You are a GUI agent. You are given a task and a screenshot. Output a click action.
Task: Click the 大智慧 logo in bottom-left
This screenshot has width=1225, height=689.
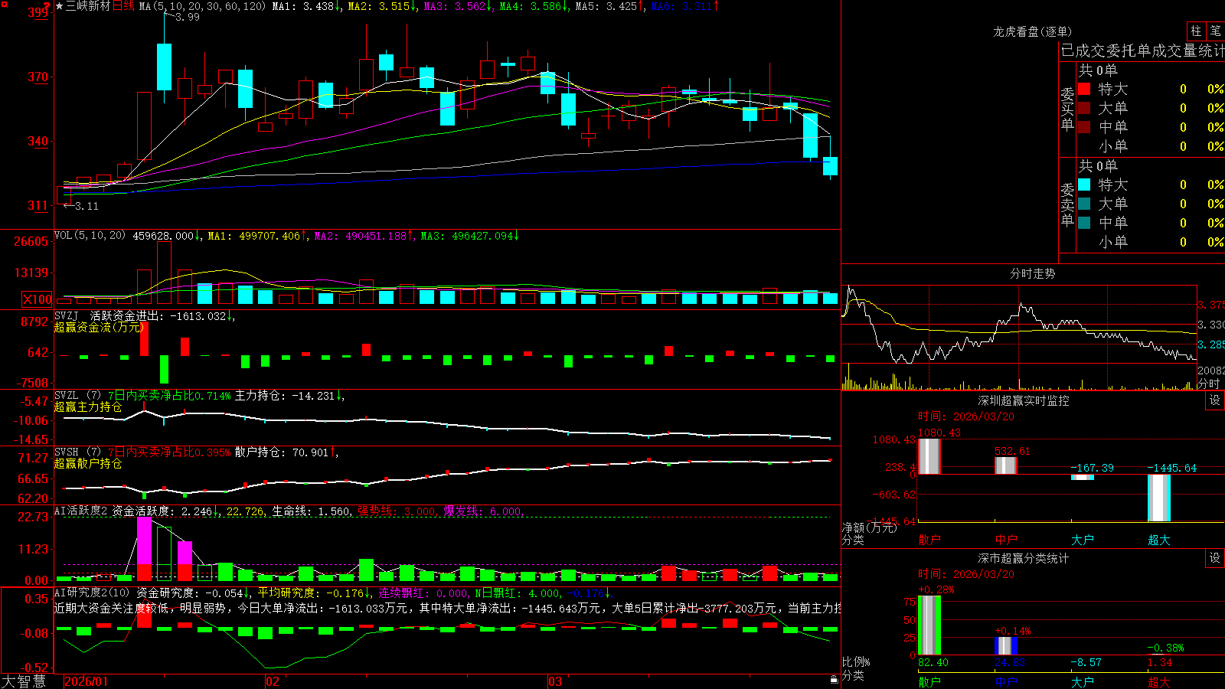coord(24,681)
